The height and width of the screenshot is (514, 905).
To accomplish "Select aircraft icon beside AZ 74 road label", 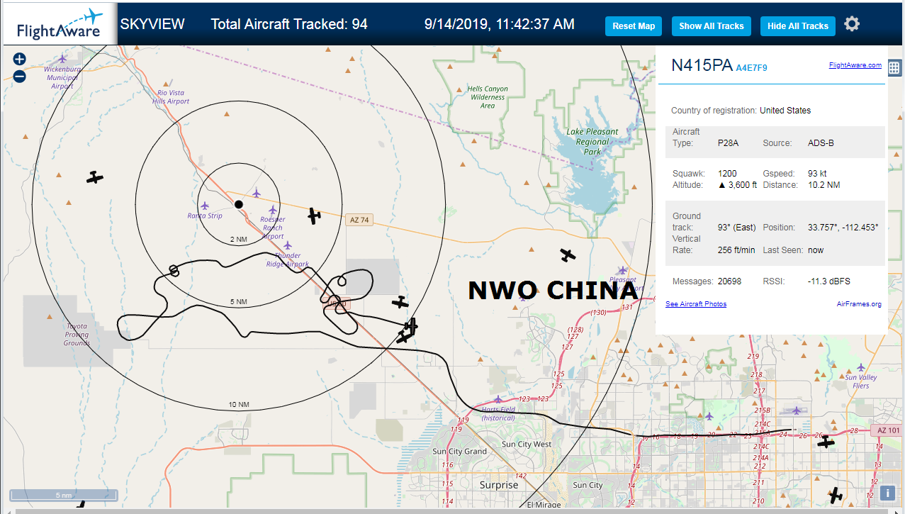I will point(315,216).
